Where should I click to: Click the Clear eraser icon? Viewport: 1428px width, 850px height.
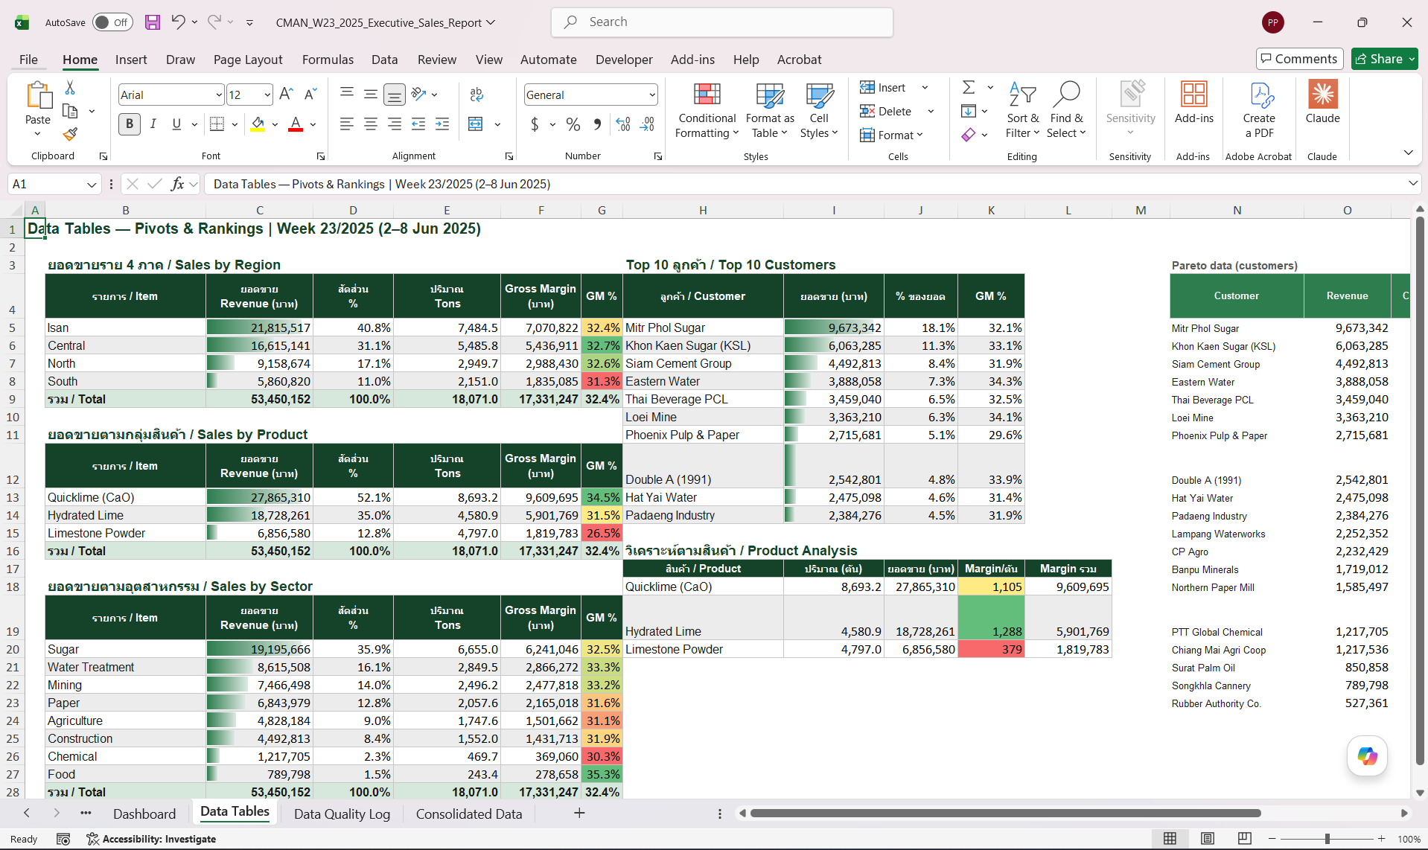969,135
